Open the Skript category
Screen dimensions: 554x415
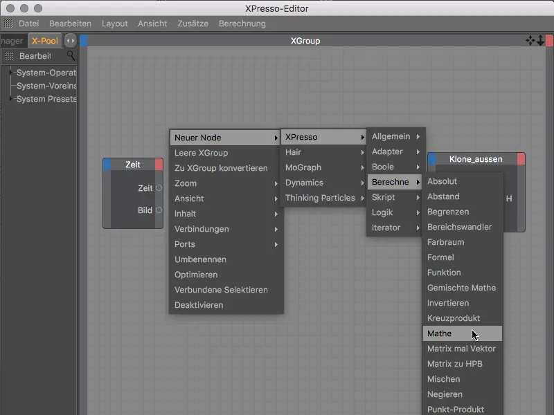tap(395, 197)
